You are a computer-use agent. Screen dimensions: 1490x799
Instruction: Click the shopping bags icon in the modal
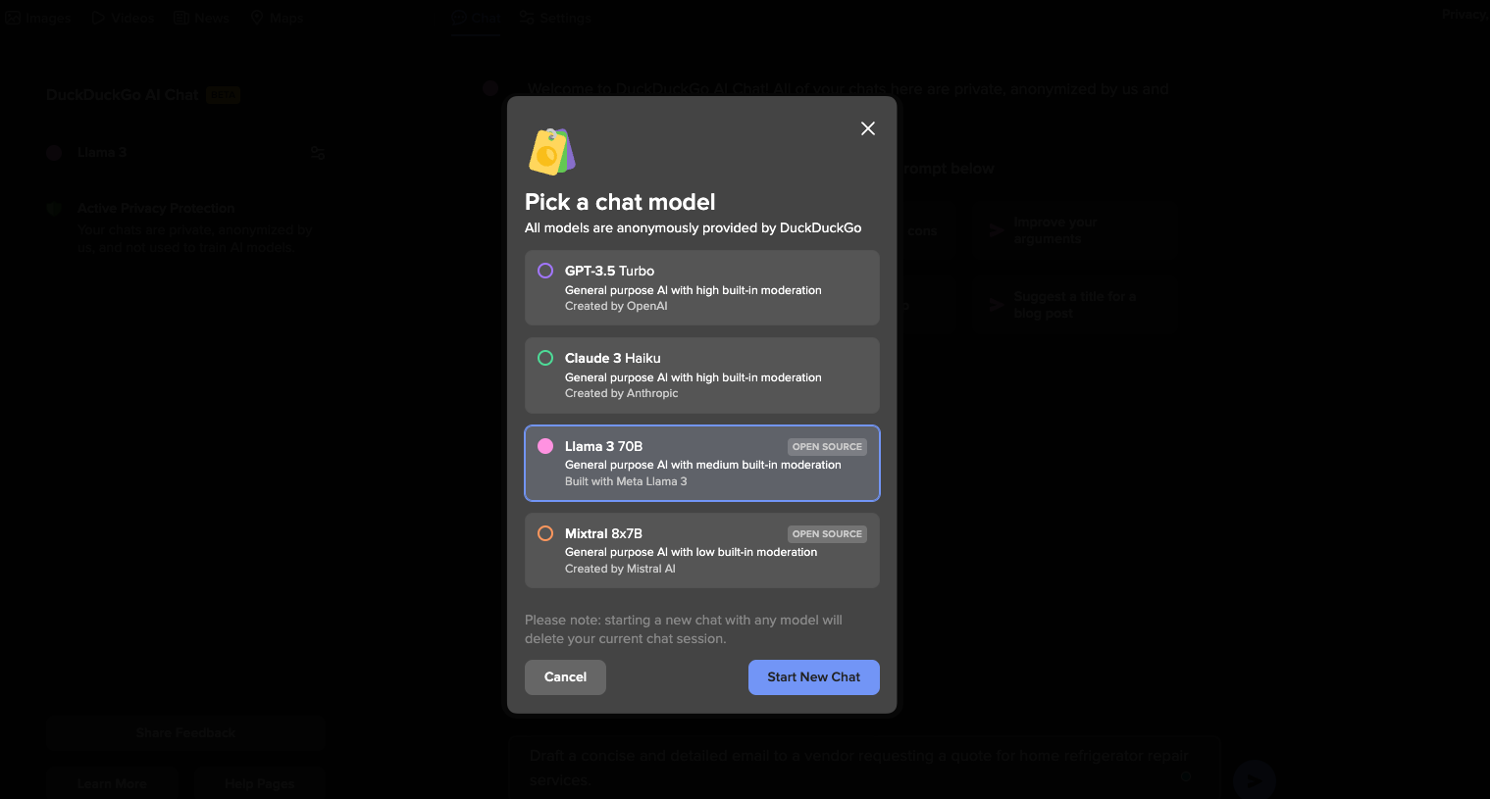(551, 151)
